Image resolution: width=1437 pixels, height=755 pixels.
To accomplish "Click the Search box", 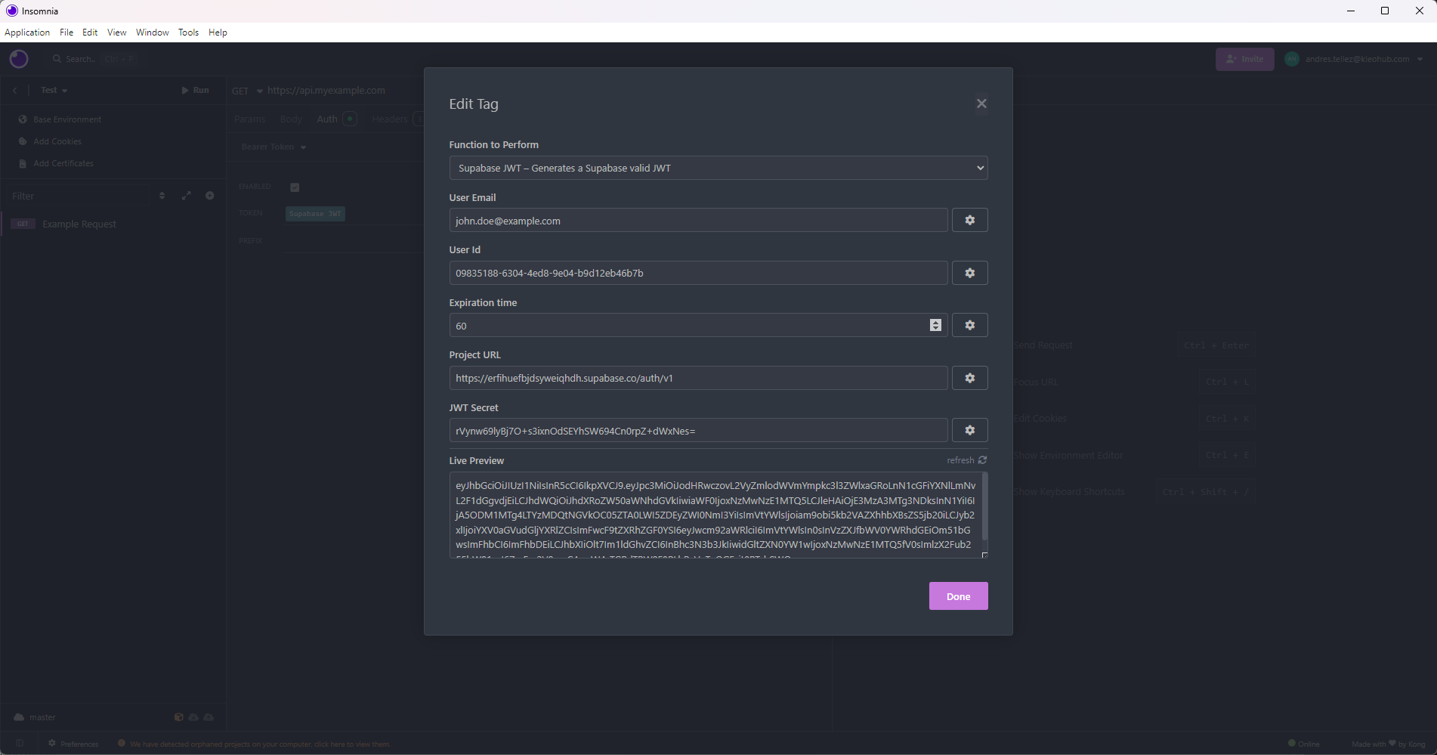I will [x=94, y=59].
